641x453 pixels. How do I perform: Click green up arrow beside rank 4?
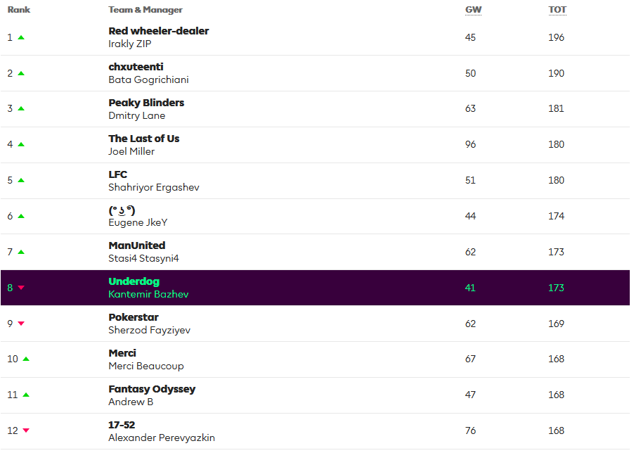(x=21, y=144)
